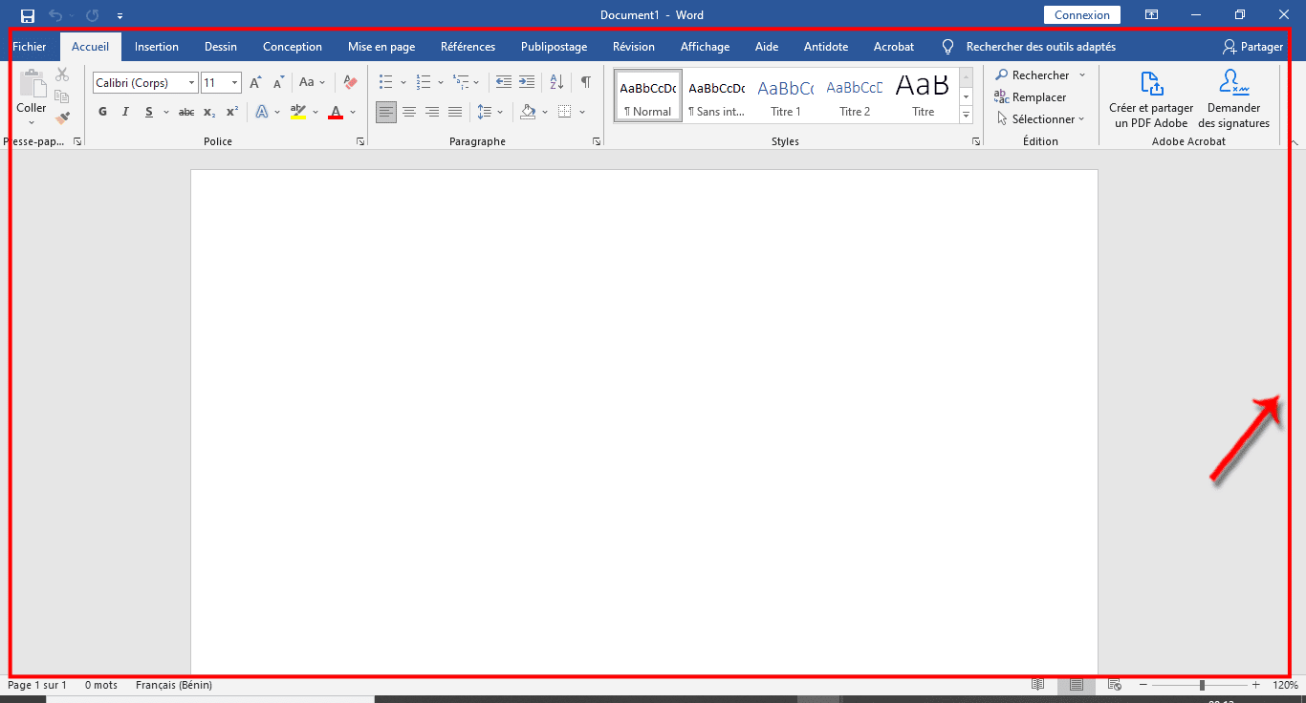This screenshot has width=1306, height=703.
Task: Open Change Case Aa dropdown
Action: (312, 83)
